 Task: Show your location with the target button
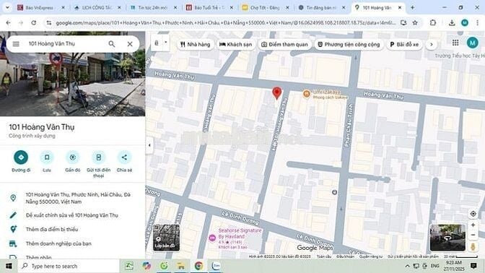point(473,214)
